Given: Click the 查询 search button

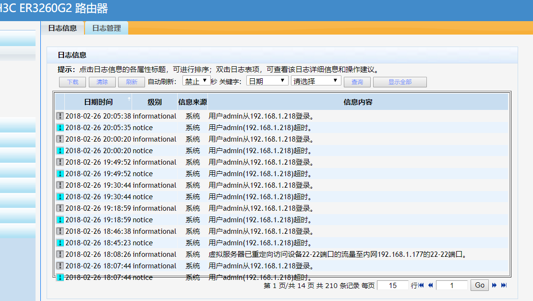Looking at the screenshot, I should pyautogui.click(x=357, y=82).
